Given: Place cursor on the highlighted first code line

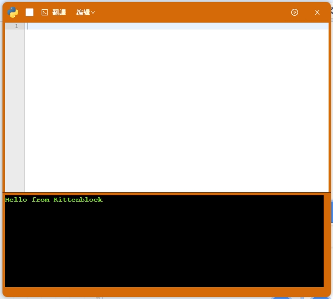Looking at the screenshot, I should 148,26.
